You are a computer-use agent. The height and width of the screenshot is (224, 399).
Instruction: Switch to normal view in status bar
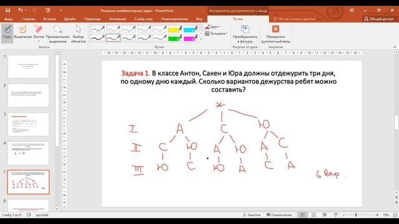(302, 215)
